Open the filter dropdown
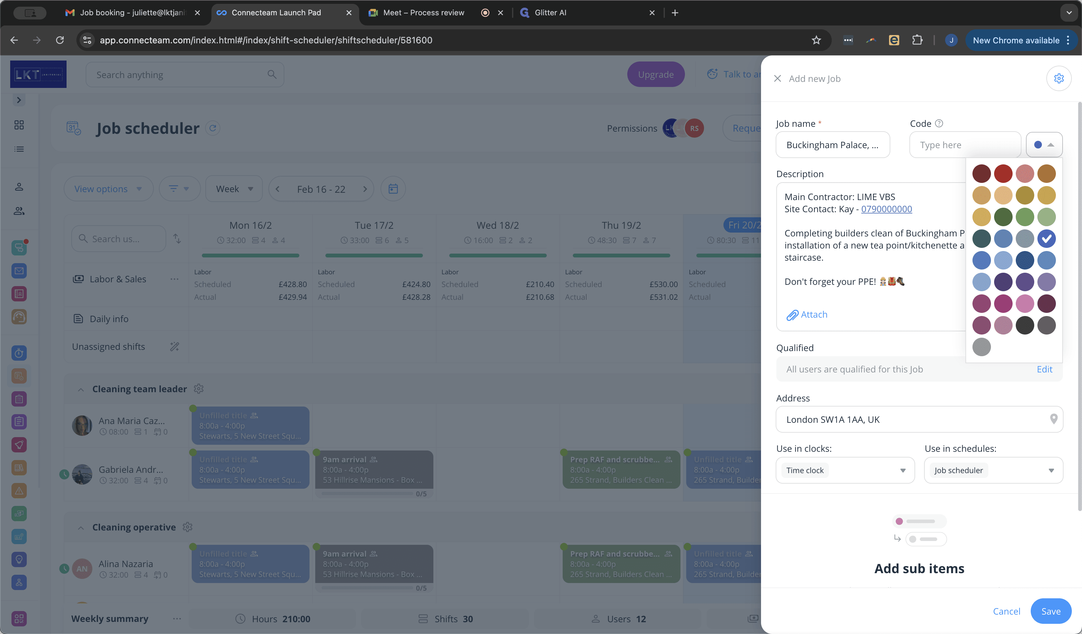Viewport: 1082px width, 634px height. pos(180,189)
